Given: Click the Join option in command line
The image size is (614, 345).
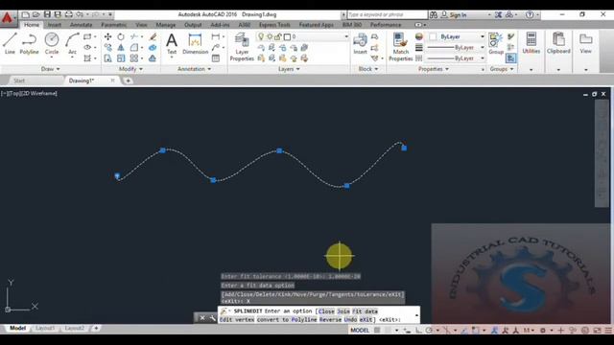Looking at the screenshot, I should point(343,311).
